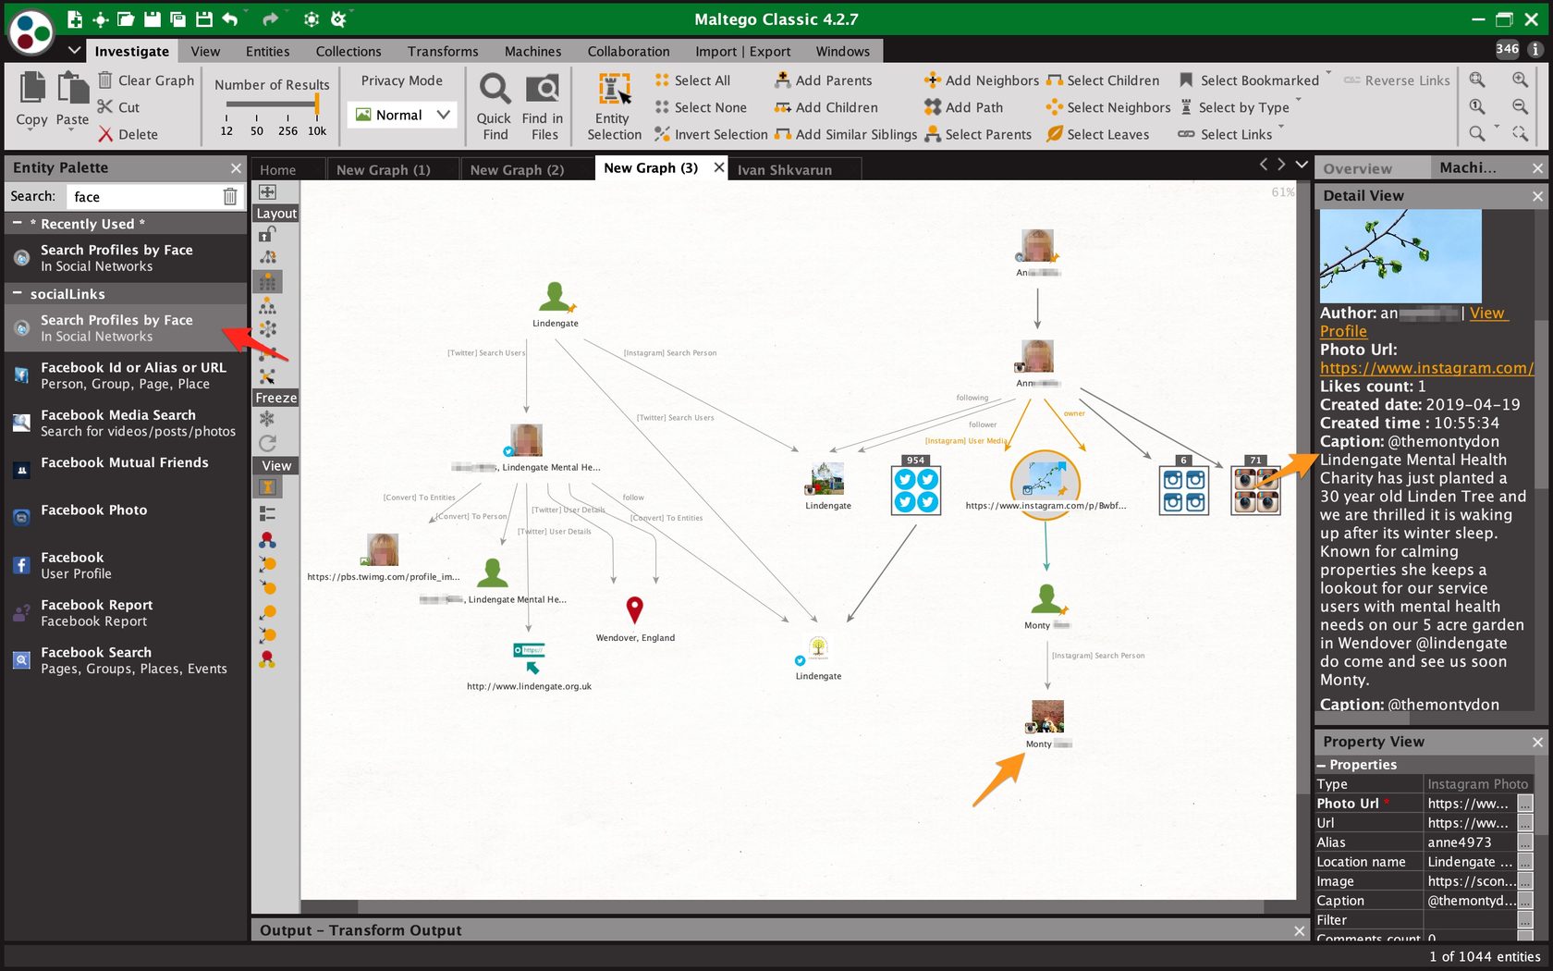This screenshot has width=1553, height=971.
Task: Click Add Neighbors in the ribbon
Action: click(x=982, y=80)
